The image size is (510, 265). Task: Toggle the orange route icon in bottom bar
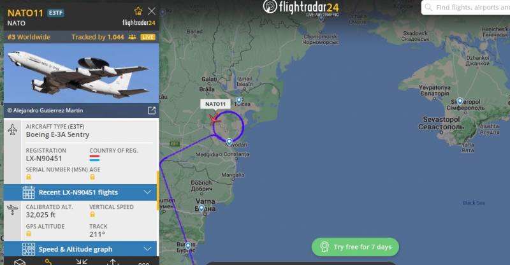[x=48, y=262]
